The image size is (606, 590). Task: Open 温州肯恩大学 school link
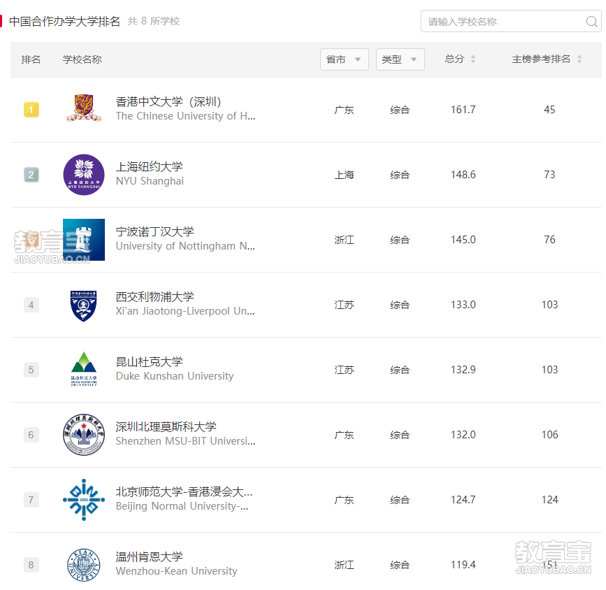(x=149, y=556)
